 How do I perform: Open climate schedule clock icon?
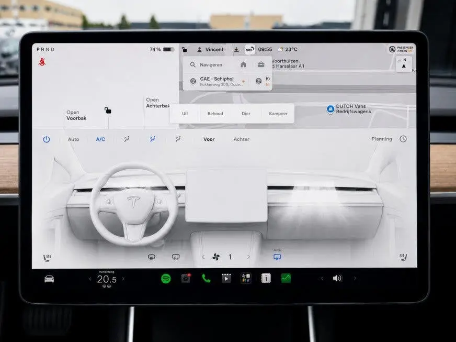click(403, 139)
